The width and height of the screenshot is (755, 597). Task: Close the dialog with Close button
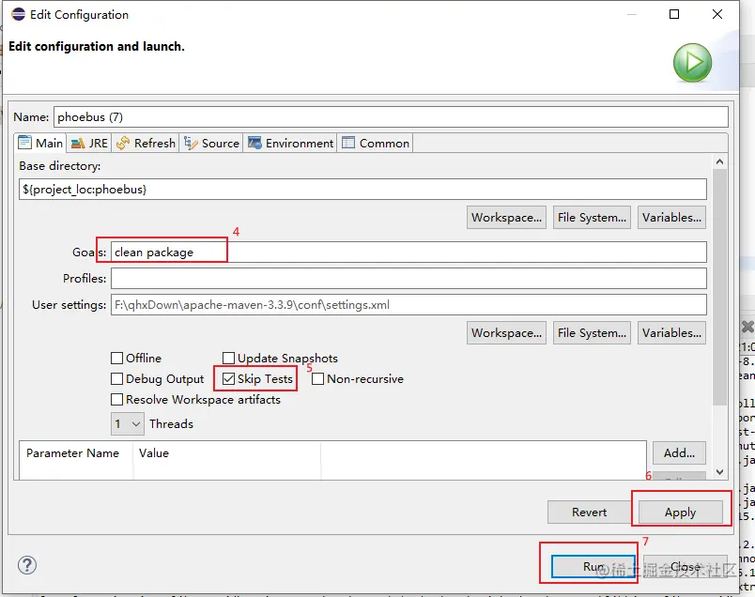(686, 567)
